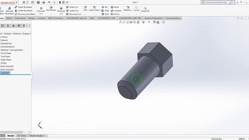Open the Save dropdown arrow

(40, 2)
